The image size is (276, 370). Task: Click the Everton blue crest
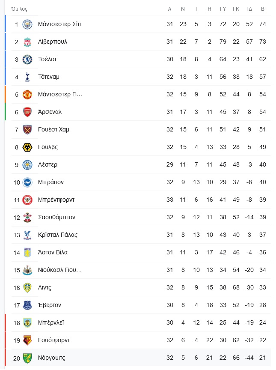click(27, 305)
